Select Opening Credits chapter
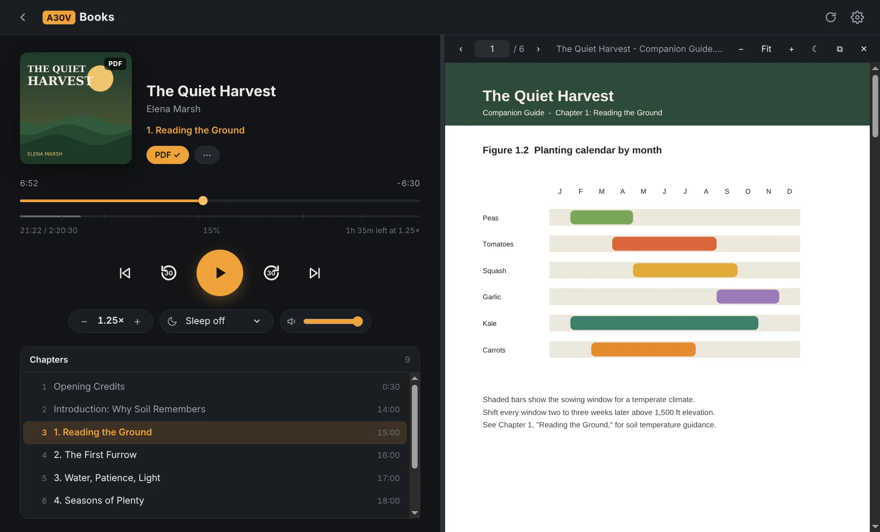 pyautogui.click(x=215, y=387)
